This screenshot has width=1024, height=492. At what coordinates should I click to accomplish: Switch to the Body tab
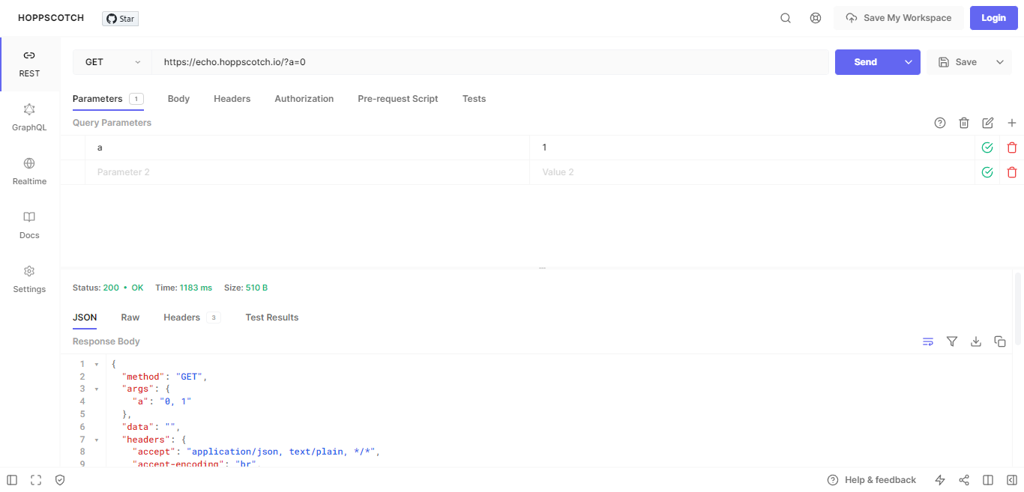click(178, 99)
